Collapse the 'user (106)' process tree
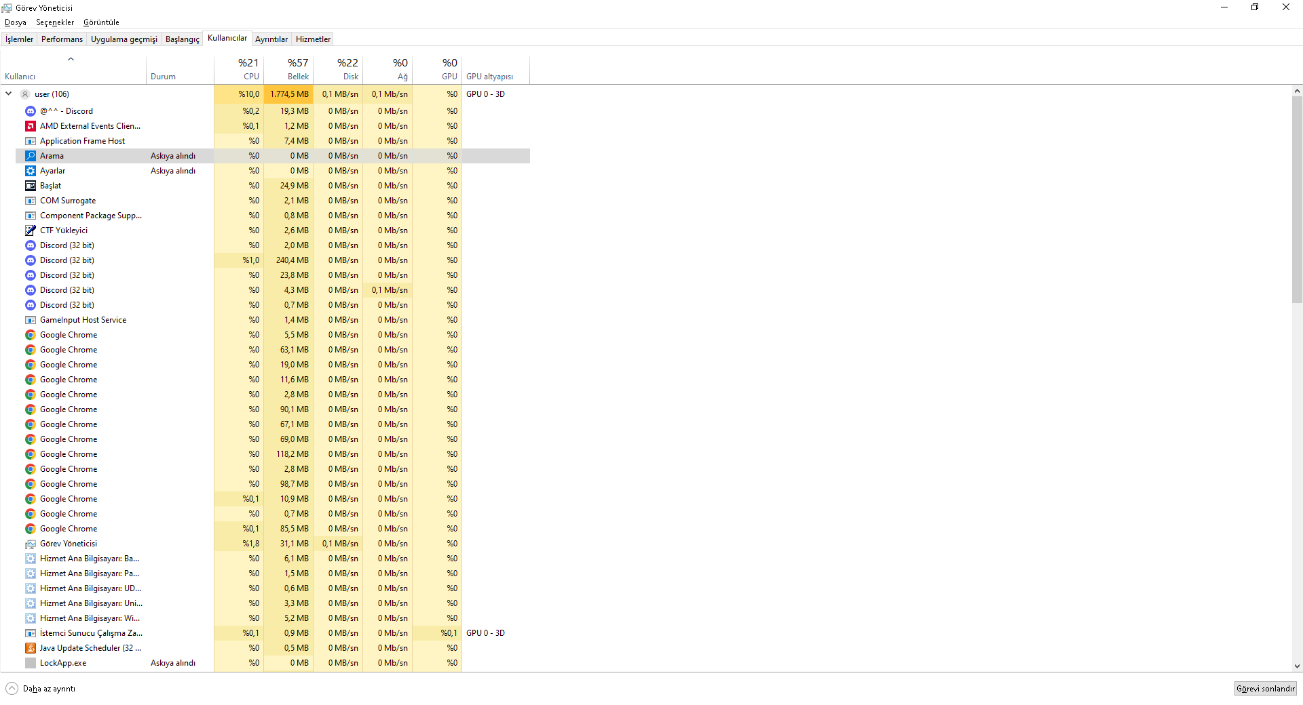1303x705 pixels. click(9, 94)
